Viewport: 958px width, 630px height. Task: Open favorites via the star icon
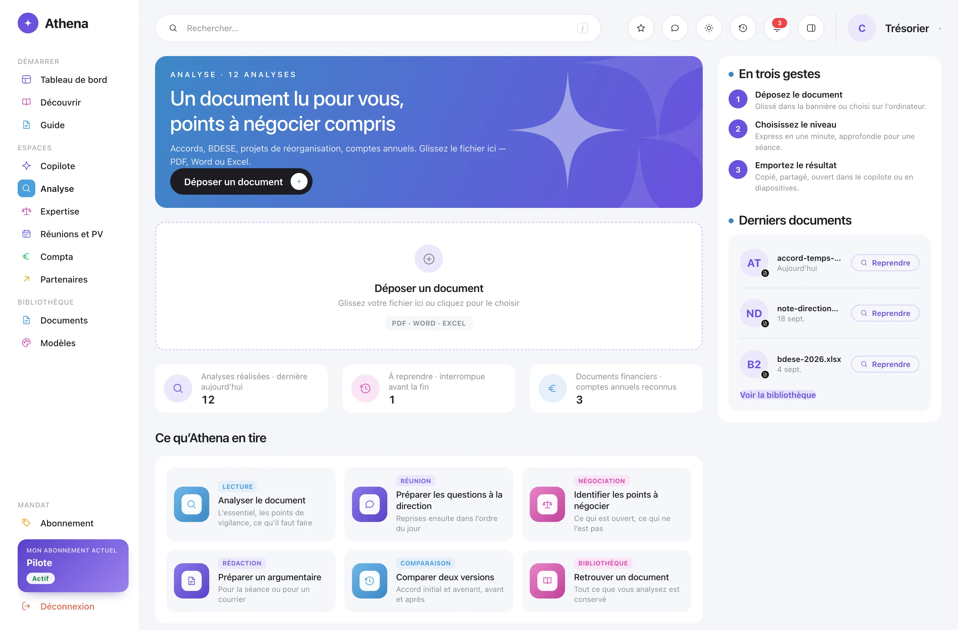(x=641, y=28)
